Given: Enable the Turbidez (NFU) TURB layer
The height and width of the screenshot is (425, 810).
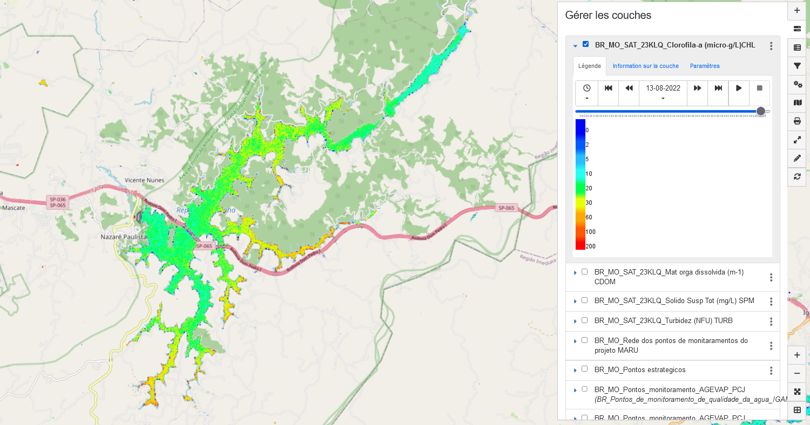Looking at the screenshot, I should tap(584, 320).
